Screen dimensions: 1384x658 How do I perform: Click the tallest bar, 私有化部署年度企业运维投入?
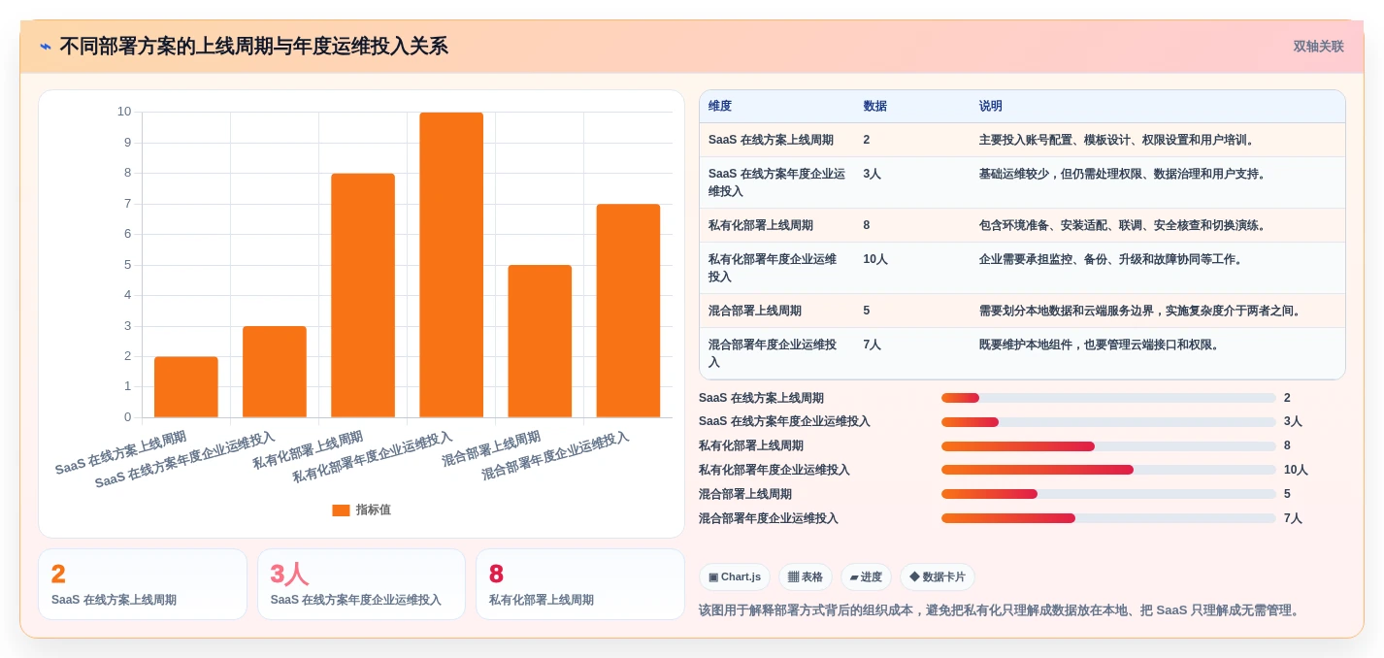coord(451,265)
